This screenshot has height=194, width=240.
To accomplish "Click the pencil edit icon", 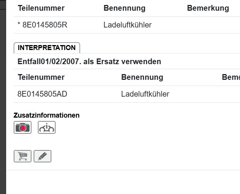I will coord(42,156).
